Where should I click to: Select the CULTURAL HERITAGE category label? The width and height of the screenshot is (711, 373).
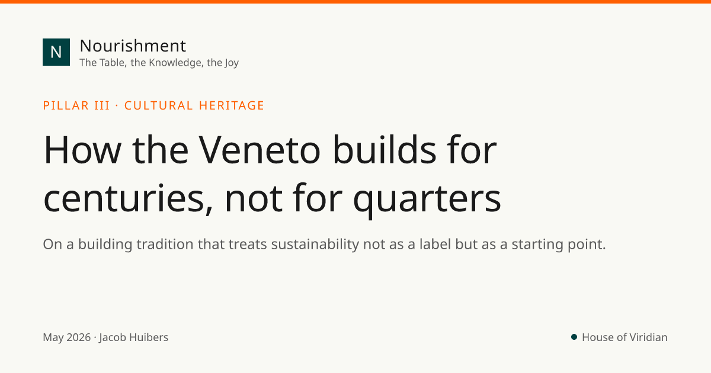(194, 106)
